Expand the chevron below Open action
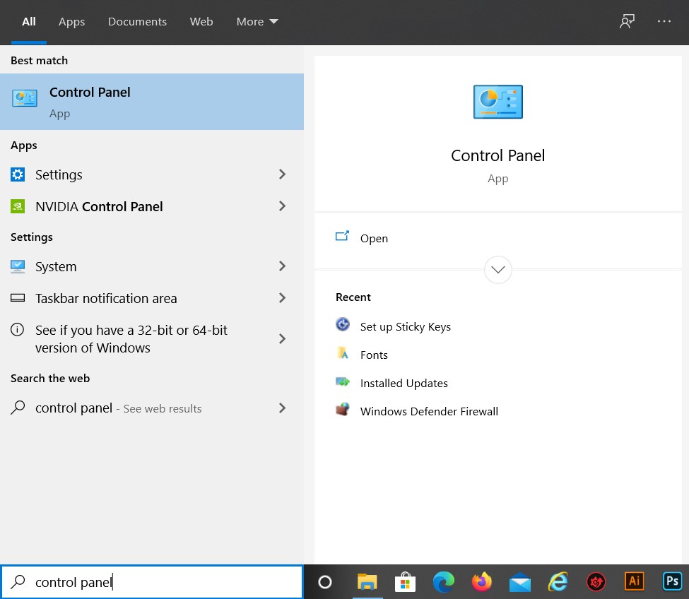Screen dimensions: 689x599 [498, 270]
